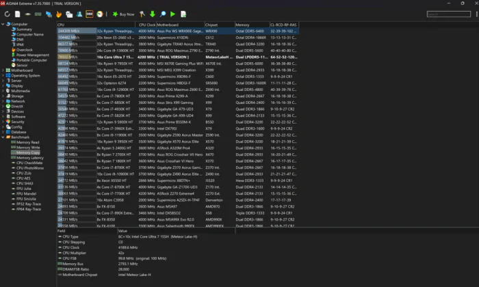
Task: Open Preferences with the tools icon
Action: 142,14
